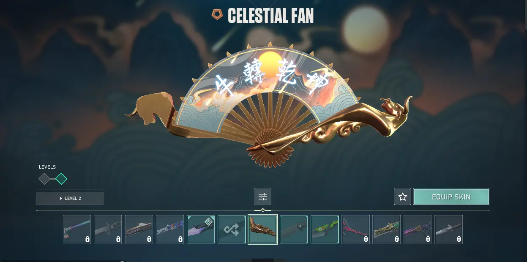Select the level 1 grey diamond
The image size is (527, 262).
(x=44, y=179)
